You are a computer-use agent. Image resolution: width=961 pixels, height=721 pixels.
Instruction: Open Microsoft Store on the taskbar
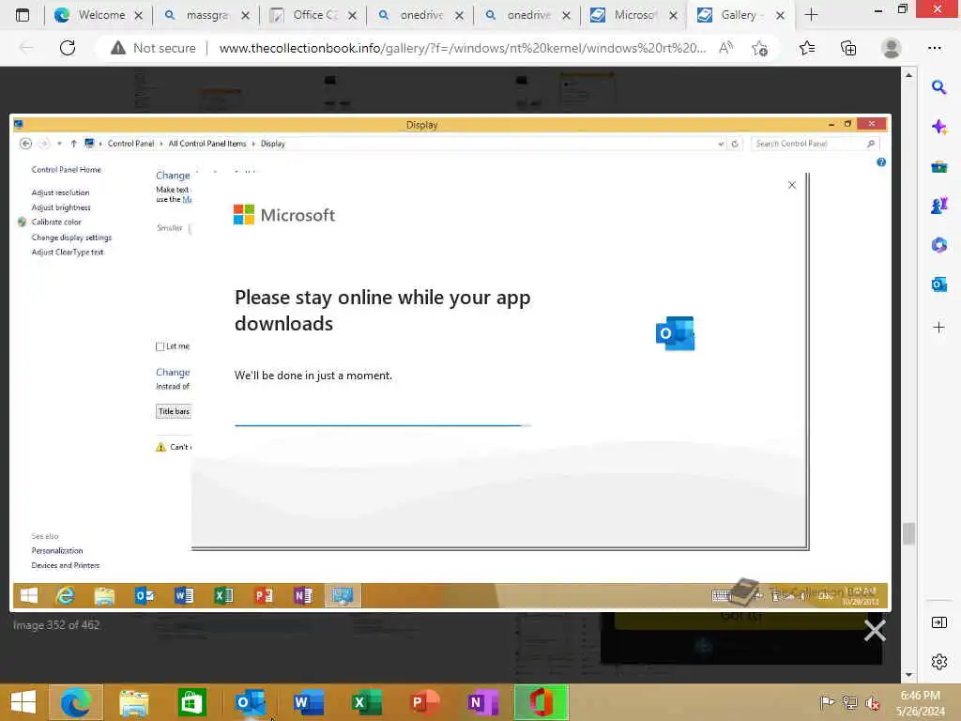(x=191, y=702)
